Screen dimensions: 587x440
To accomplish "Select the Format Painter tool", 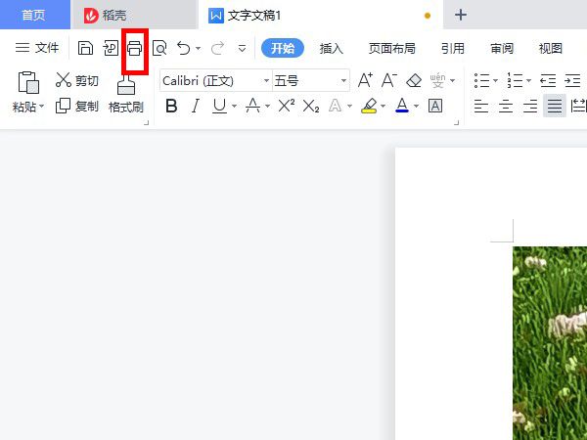I will click(x=126, y=95).
